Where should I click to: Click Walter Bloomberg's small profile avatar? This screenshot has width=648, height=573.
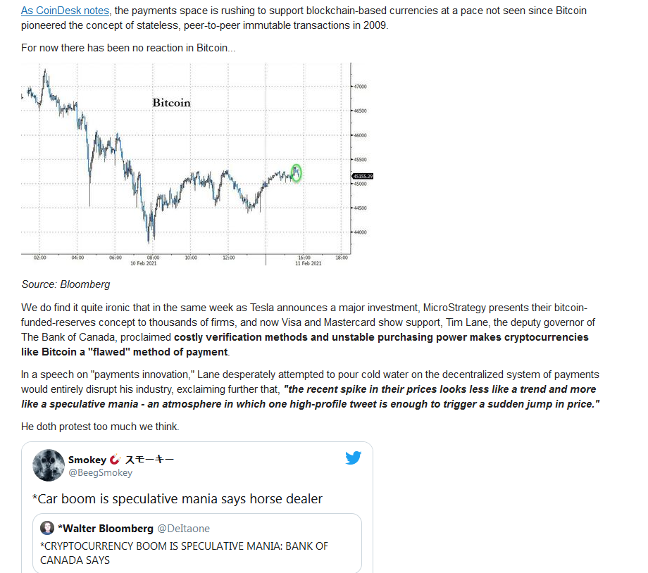tap(47, 528)
